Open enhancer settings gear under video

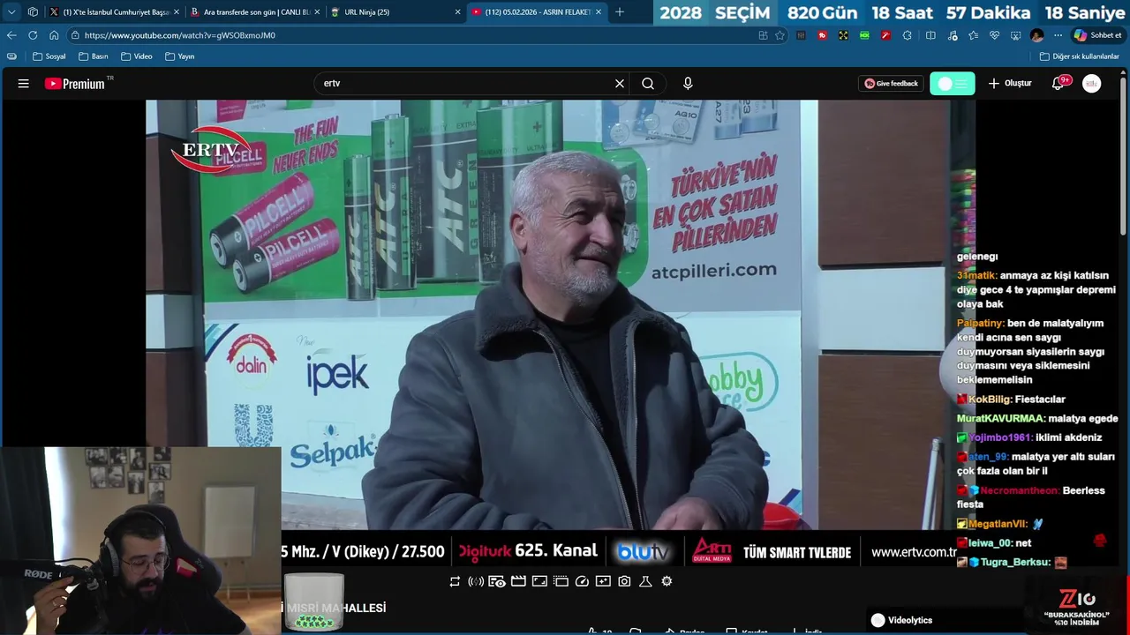click(x=667, y=581)
